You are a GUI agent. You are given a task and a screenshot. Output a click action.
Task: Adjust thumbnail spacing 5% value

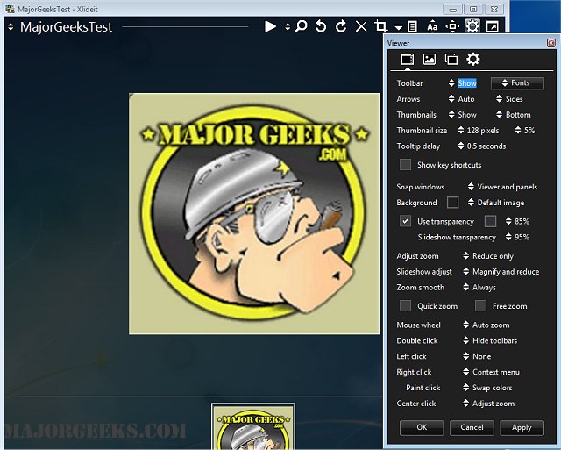525,131
